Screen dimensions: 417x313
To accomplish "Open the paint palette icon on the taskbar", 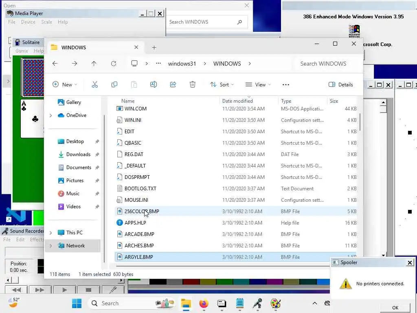I will pyautogui.click(x=276, y=303).
